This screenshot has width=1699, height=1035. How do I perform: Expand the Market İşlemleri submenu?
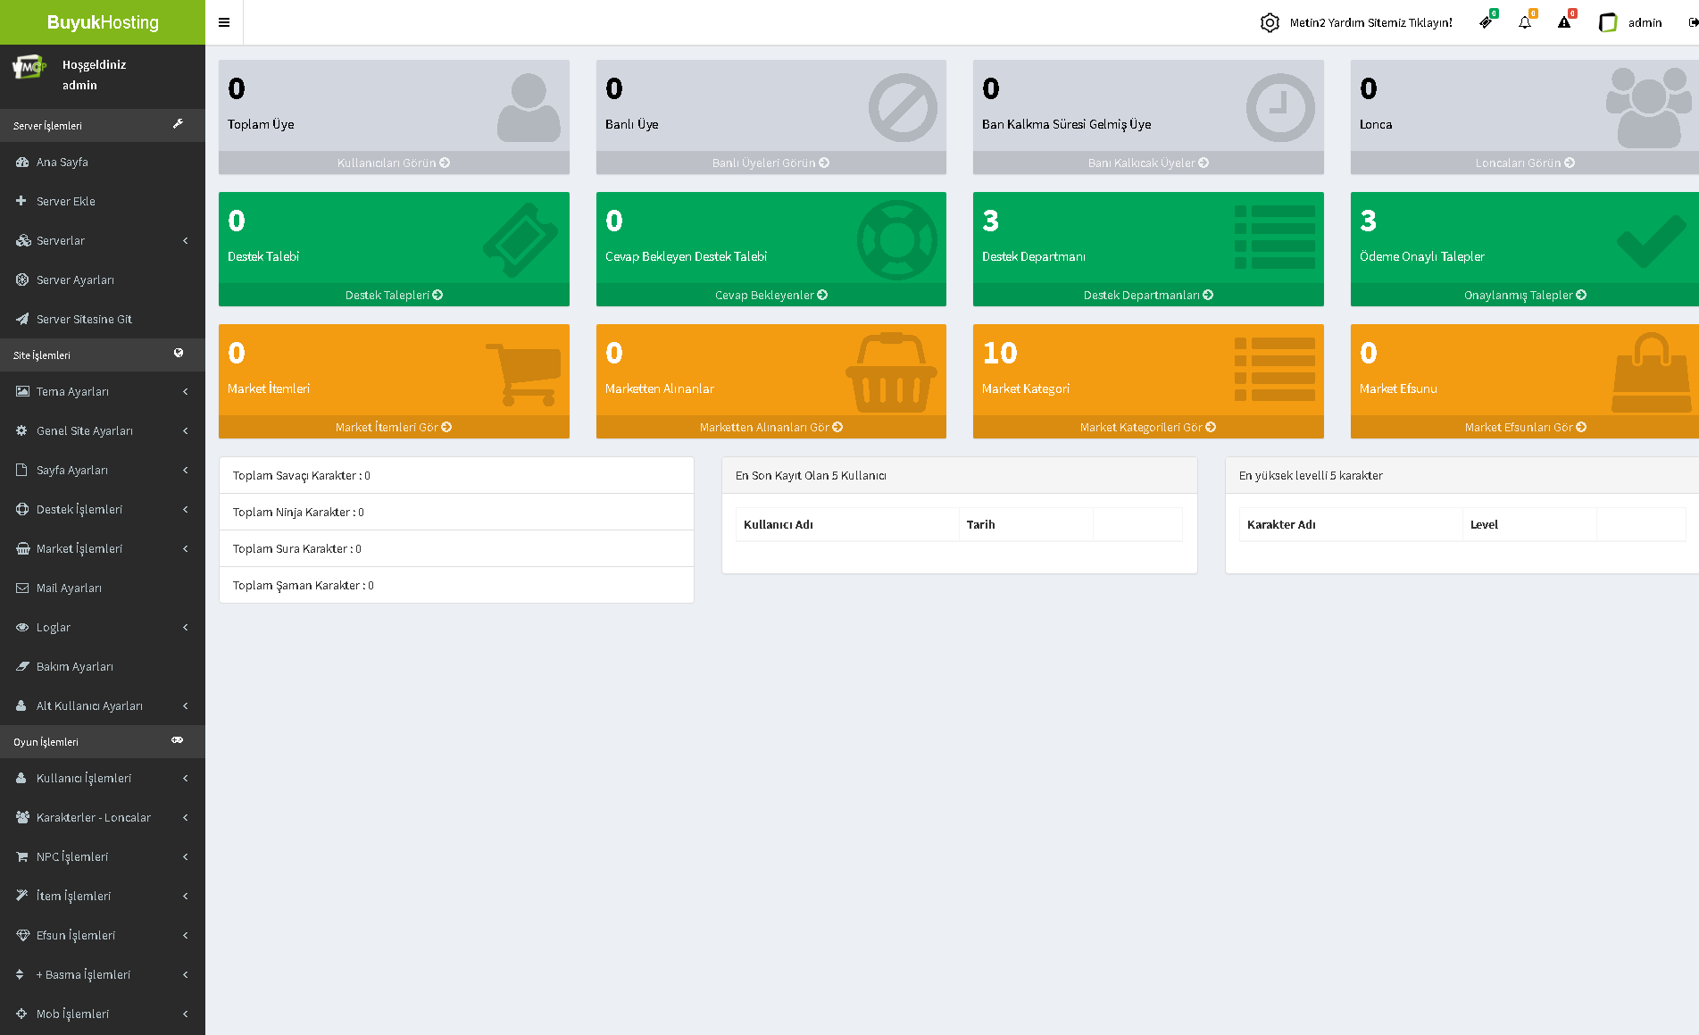(103, 548)
